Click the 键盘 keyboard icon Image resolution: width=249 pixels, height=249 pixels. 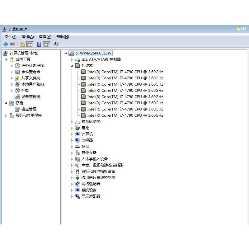[x=77, y=147]
